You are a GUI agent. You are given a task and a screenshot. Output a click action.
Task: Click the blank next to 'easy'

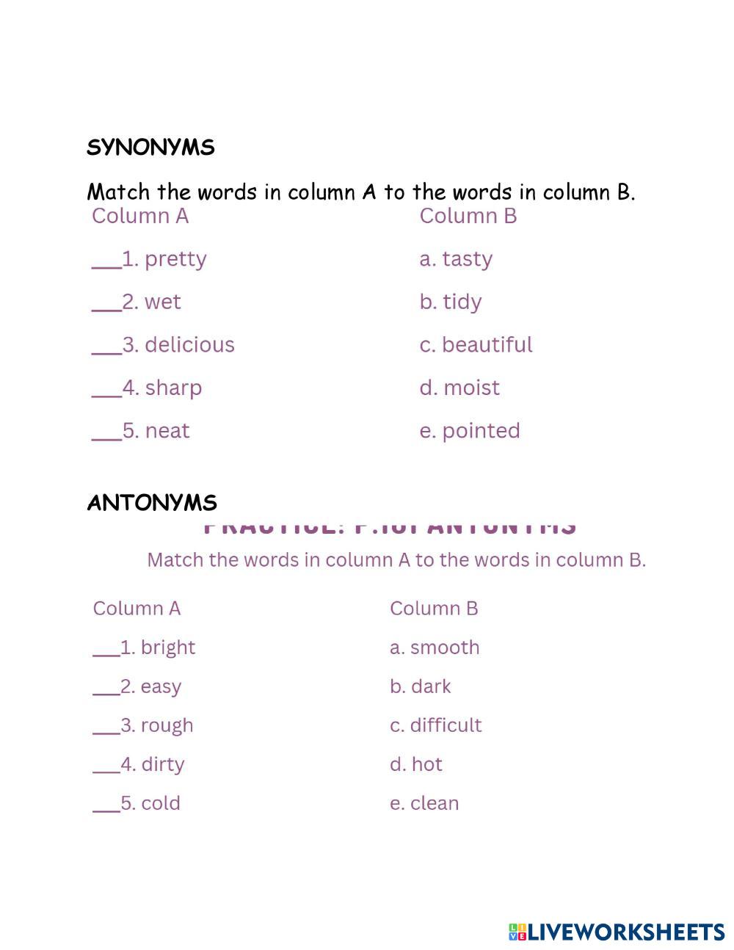[x=106, y=687]
